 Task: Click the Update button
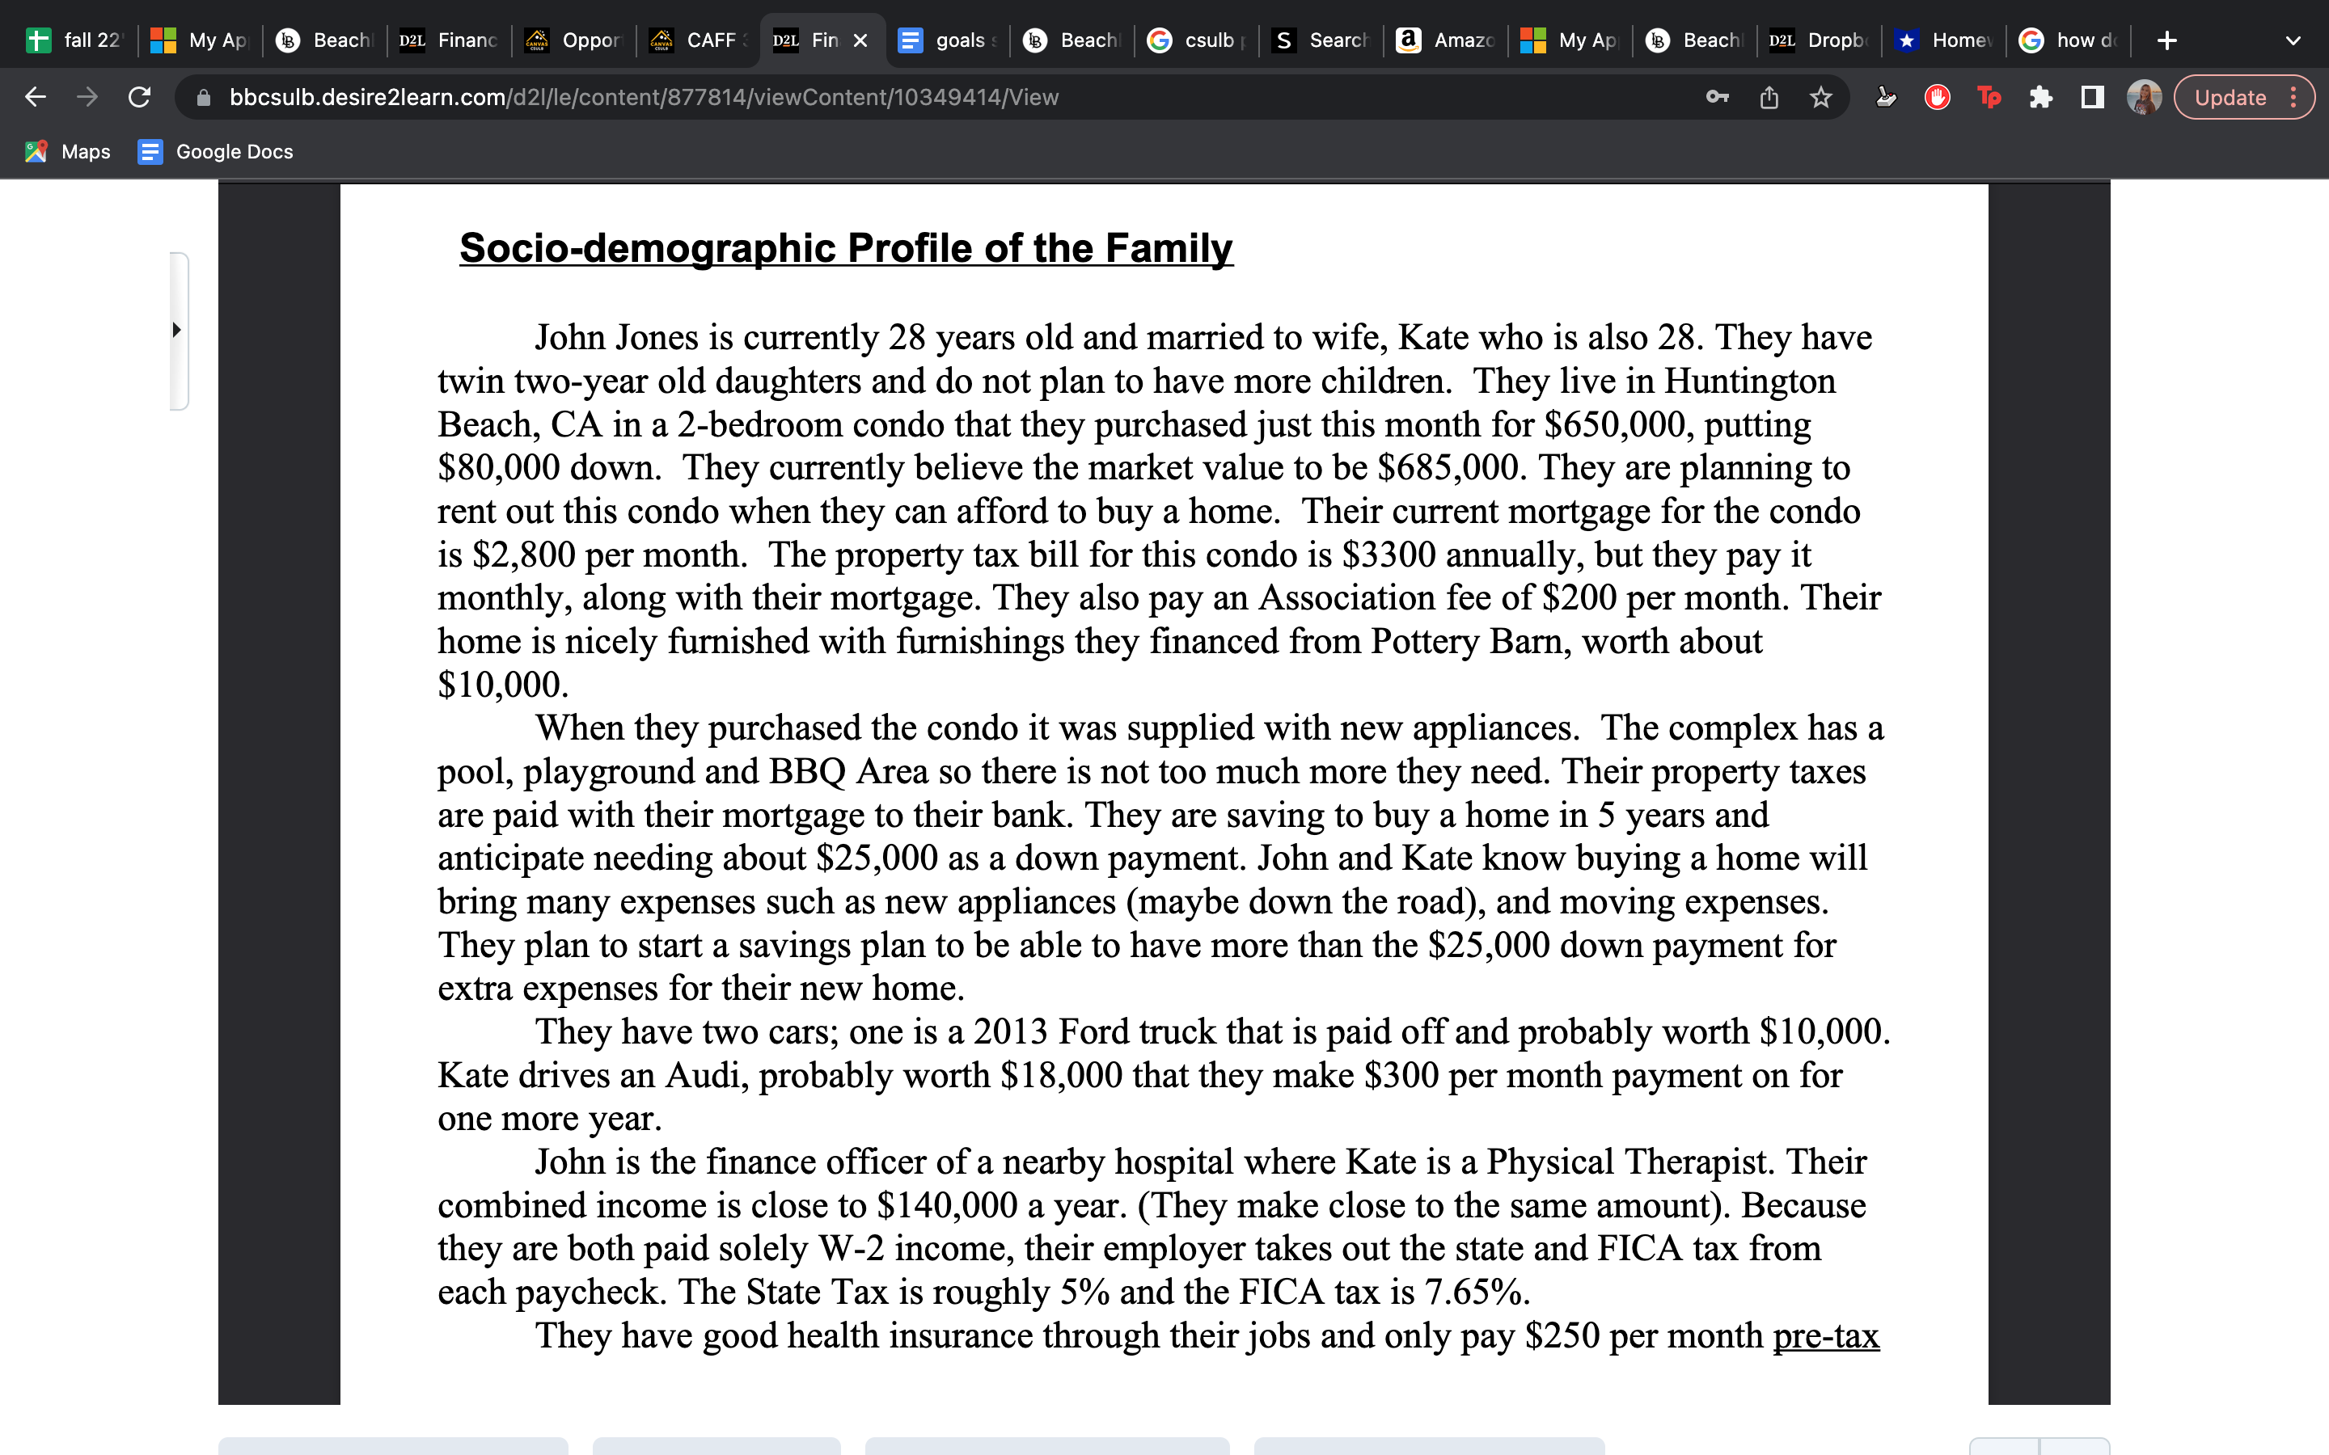(x=2230, y=97)
